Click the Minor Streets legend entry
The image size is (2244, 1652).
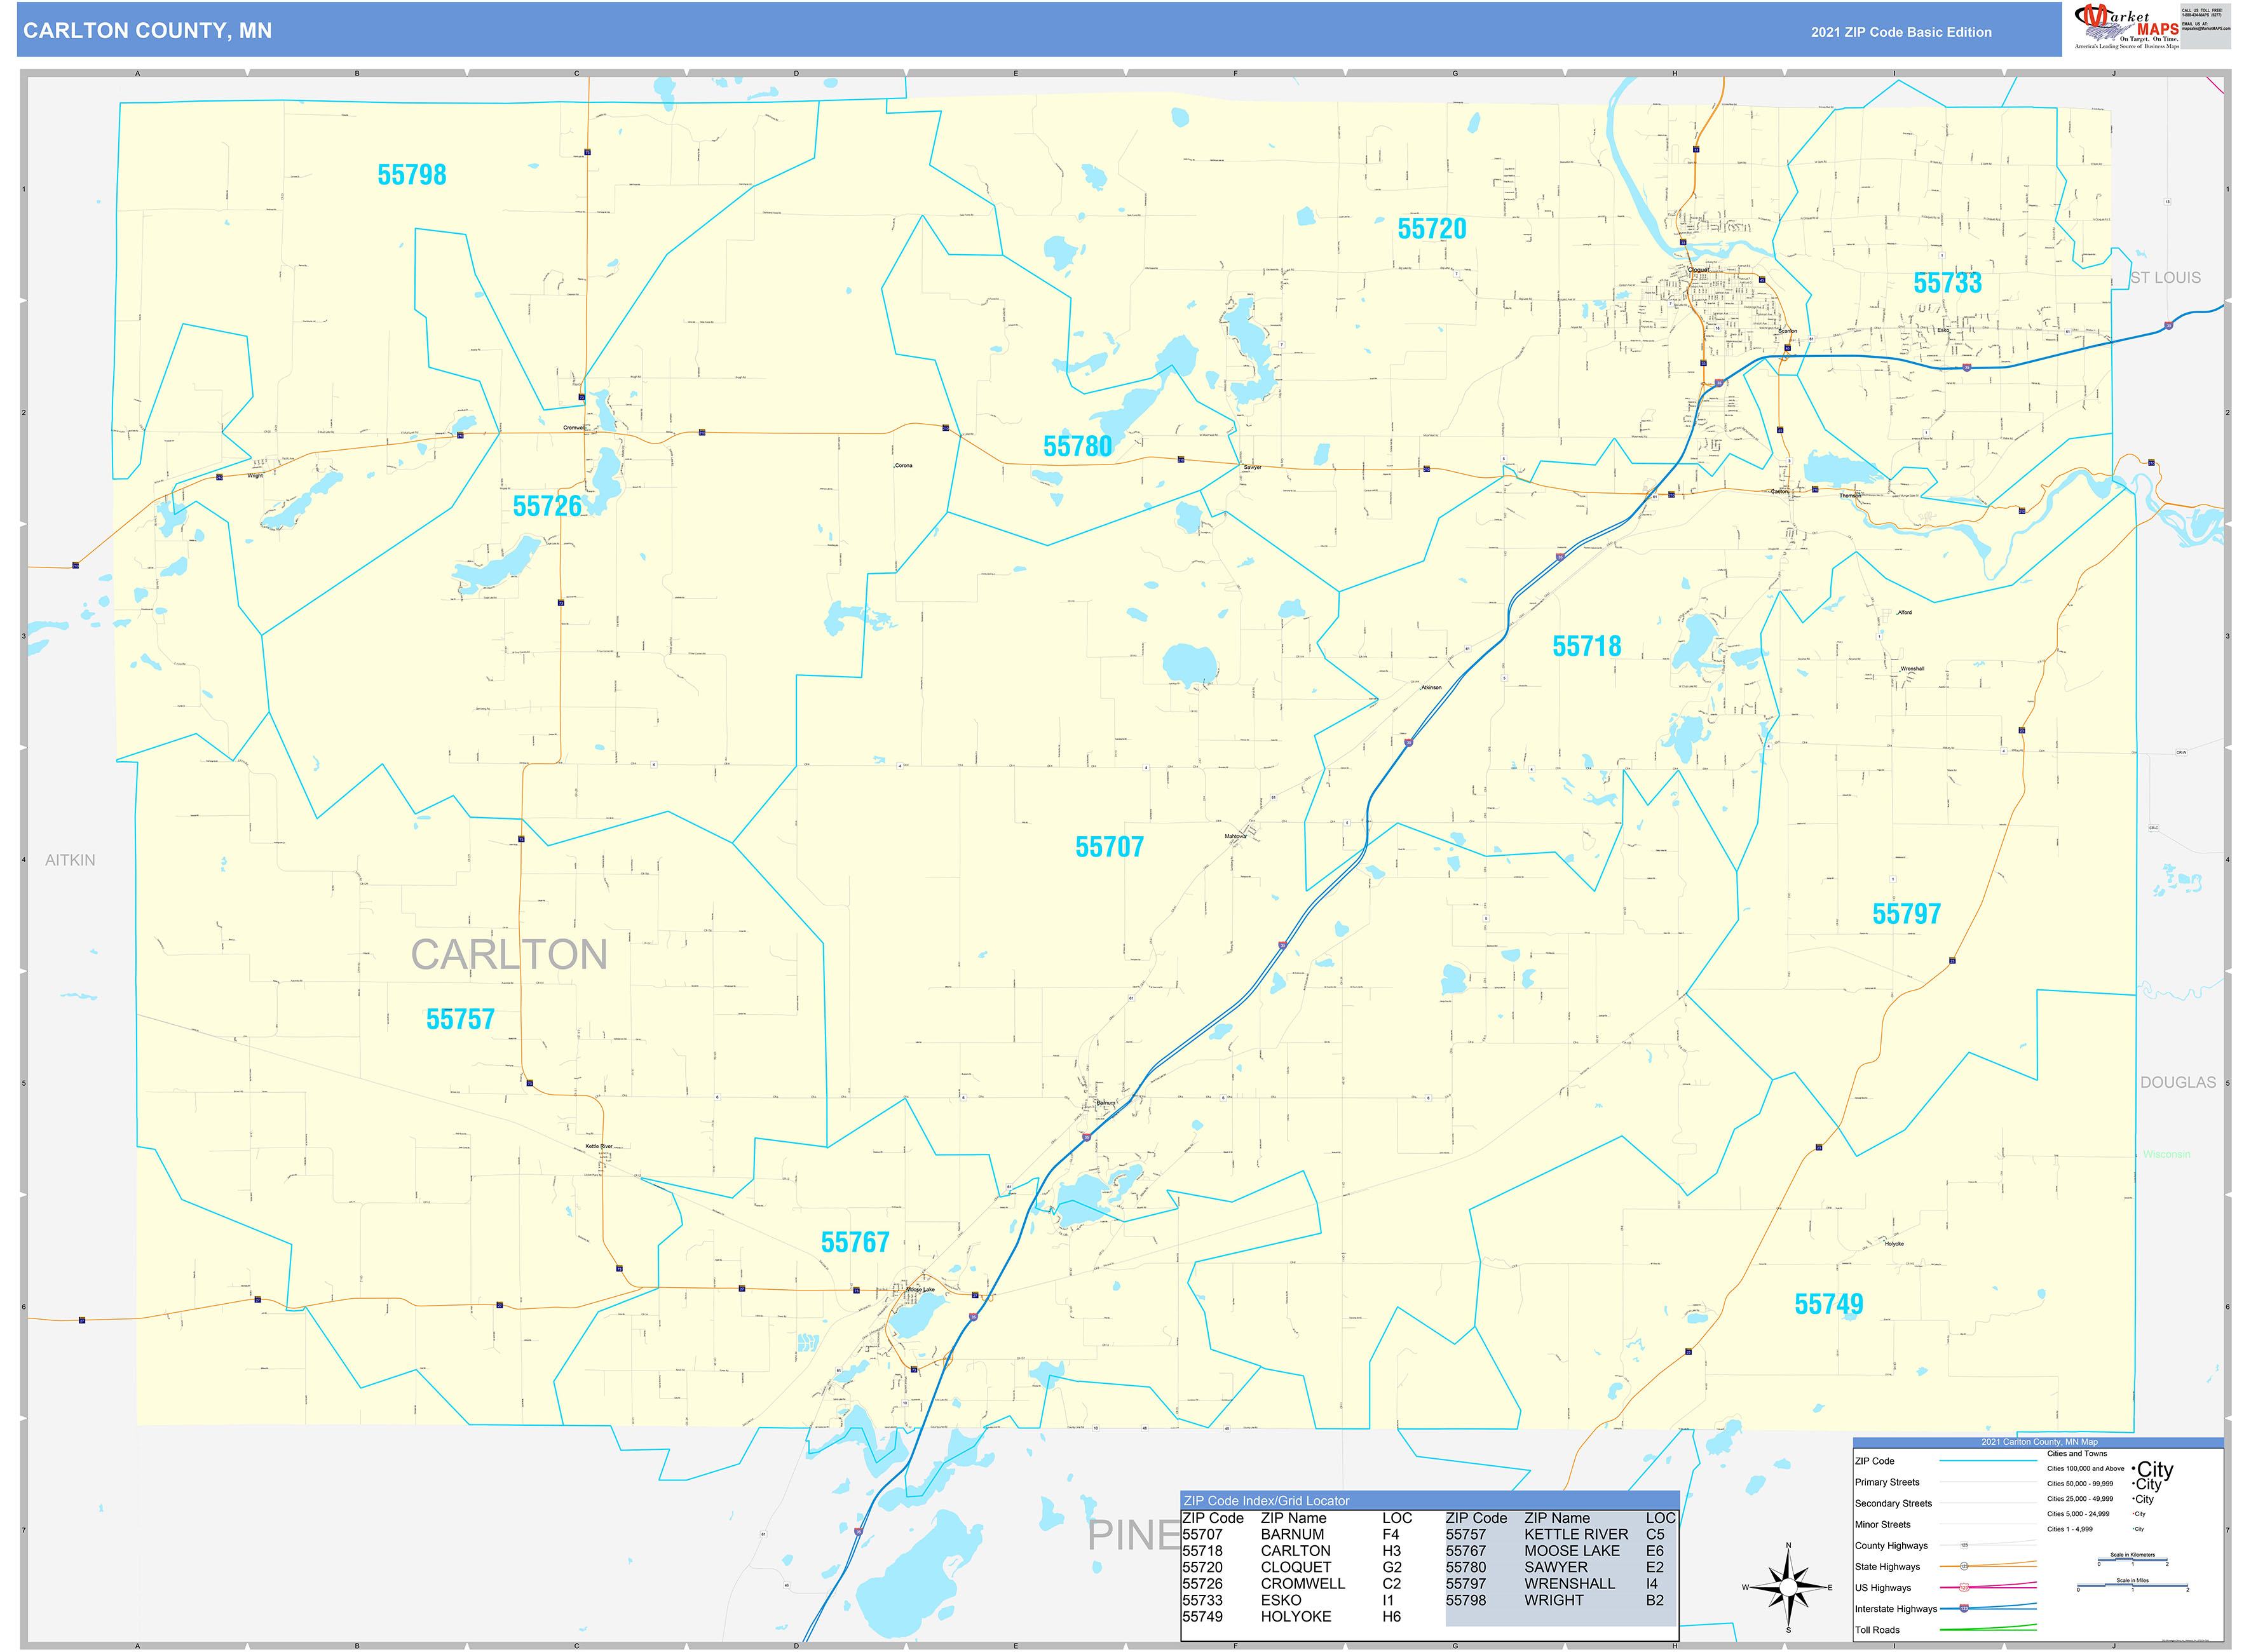pyautogui.click(x=1882, y=1524)
